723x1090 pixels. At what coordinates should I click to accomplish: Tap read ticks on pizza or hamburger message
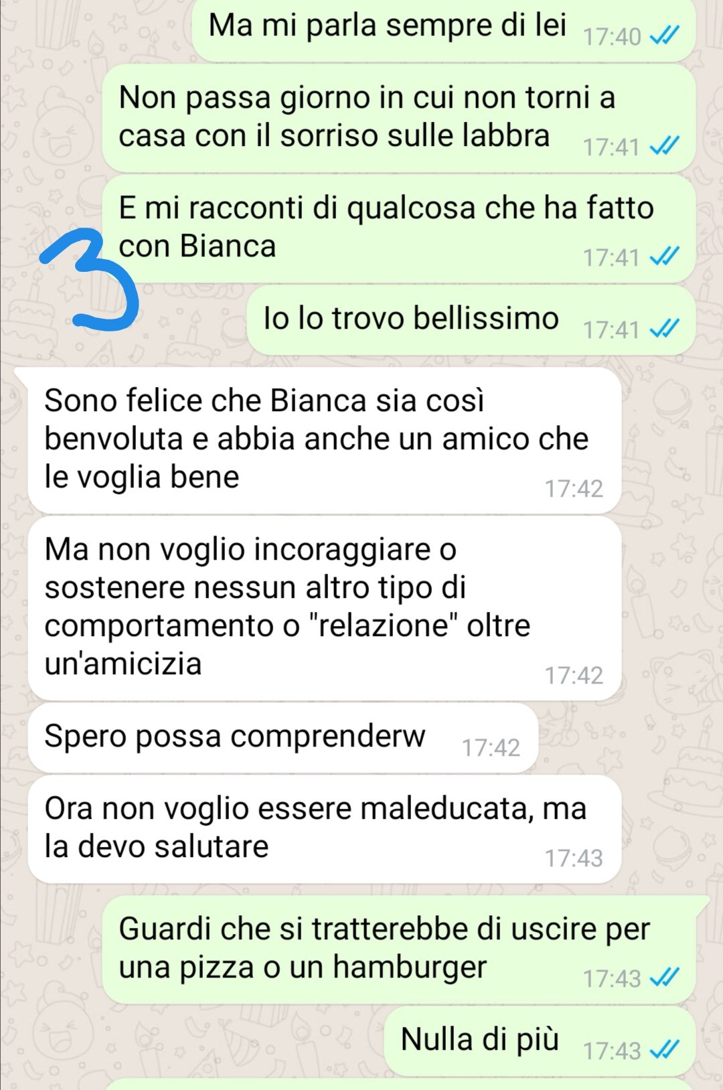[x=665, y=978]
